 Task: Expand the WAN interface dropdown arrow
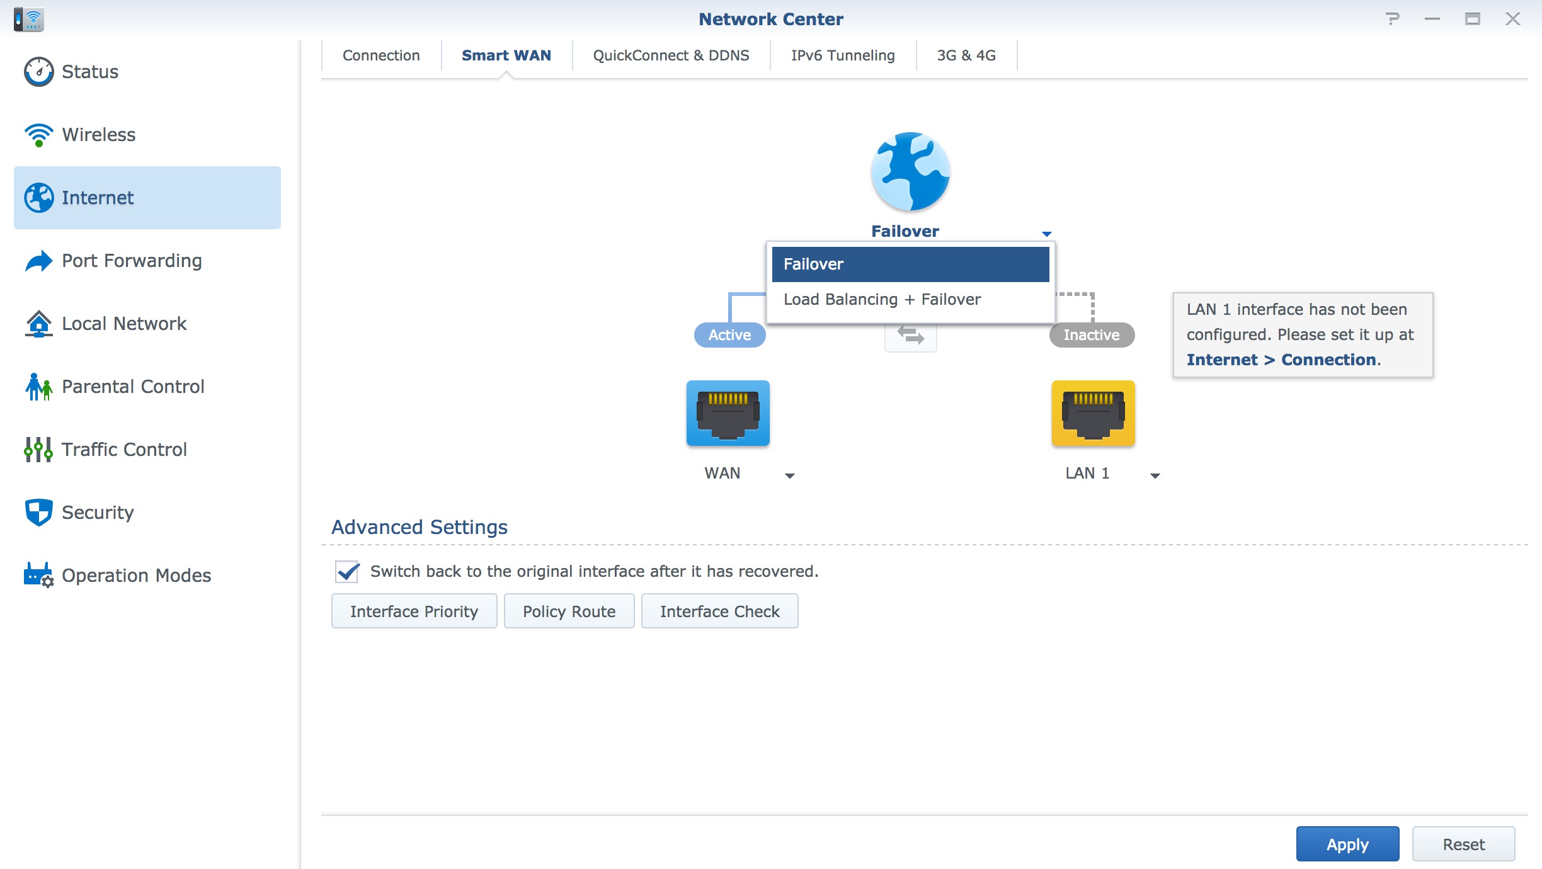(x=790, y=475)
